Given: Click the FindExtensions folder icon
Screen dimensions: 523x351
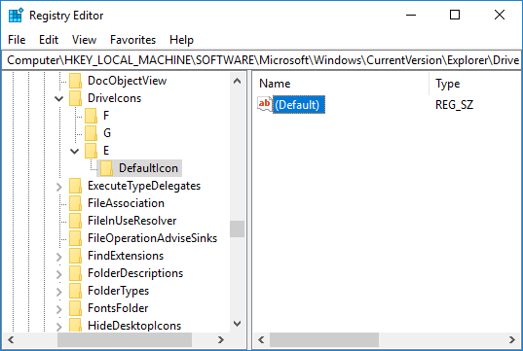Looking at the screenshot, I should [75, 256].
